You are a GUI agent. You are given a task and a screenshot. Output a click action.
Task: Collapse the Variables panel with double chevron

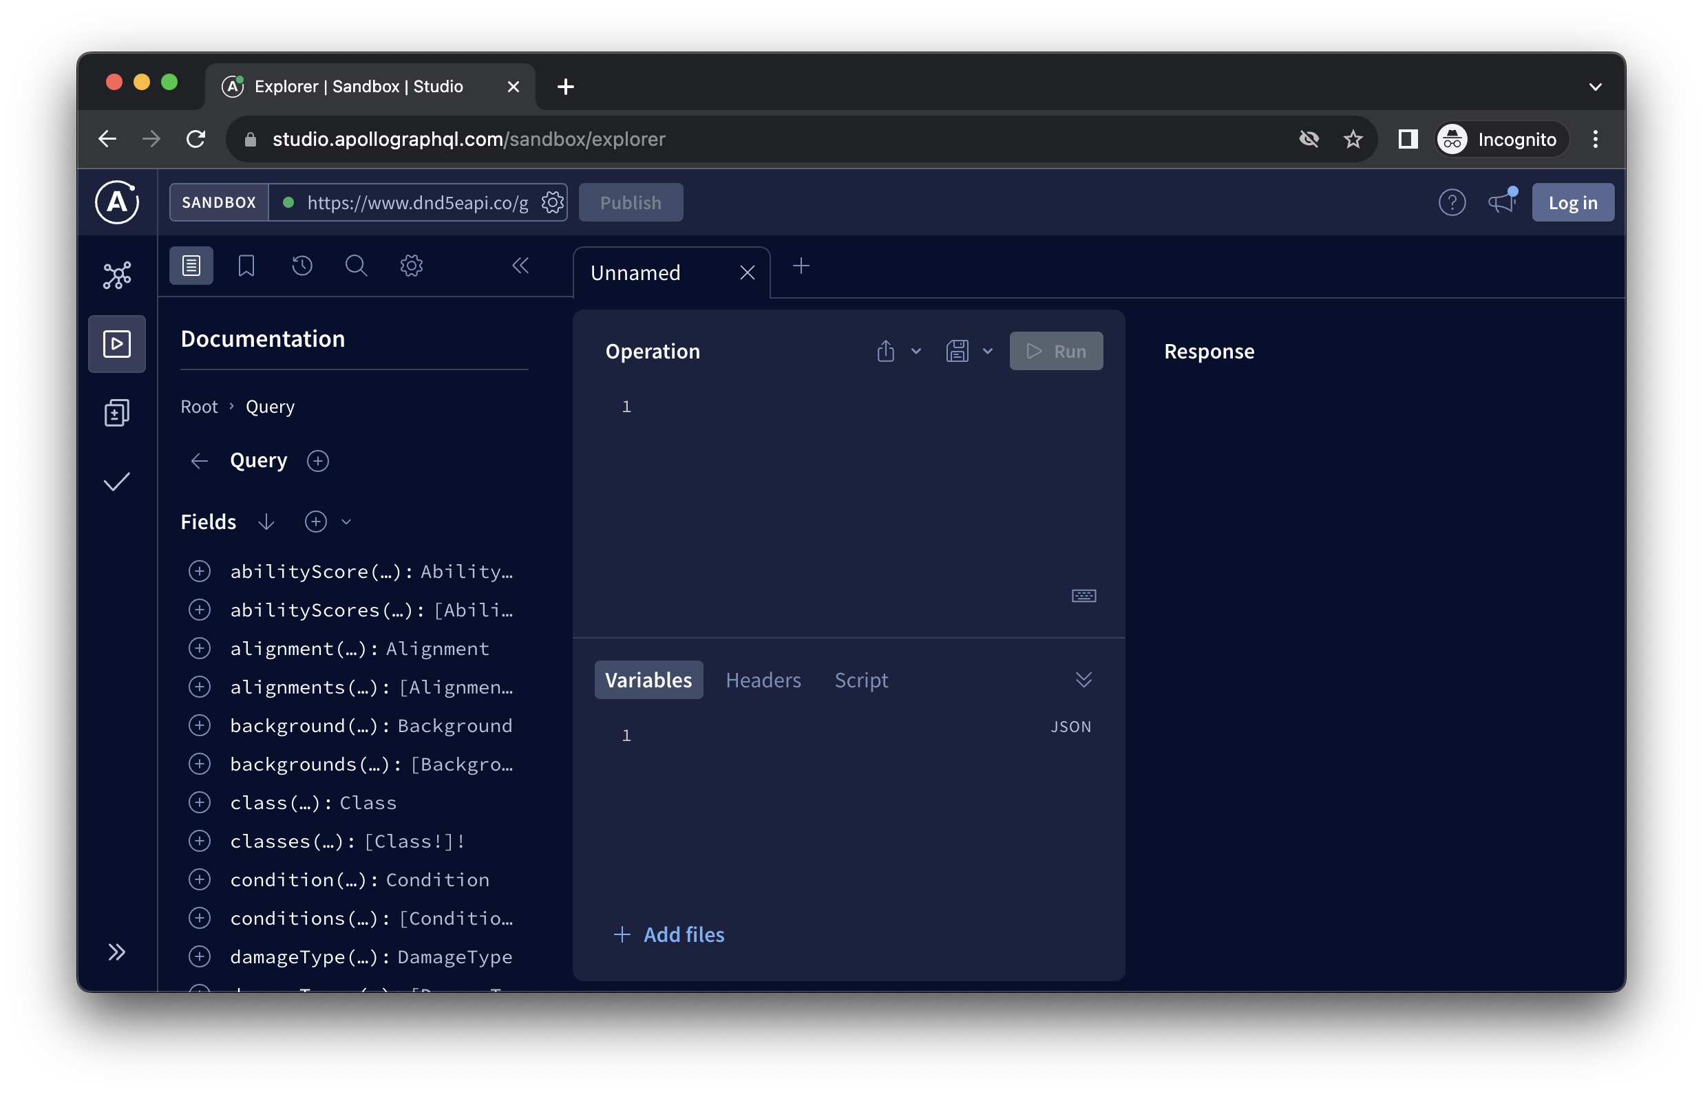(x=1083, y=680)
